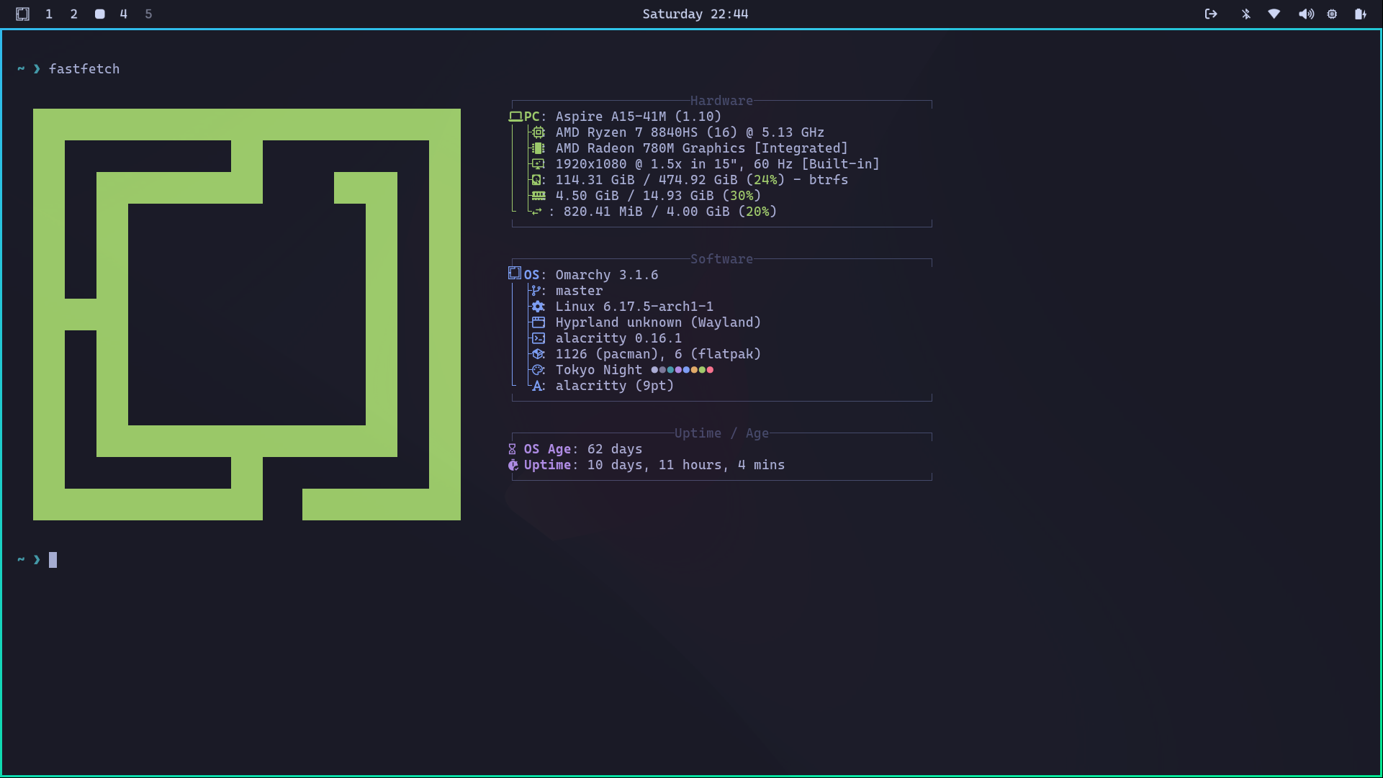This screenshot has width=1383, height=778.
Task: Click the laptop PC icon in Hardware
Action: click(515, 117)
